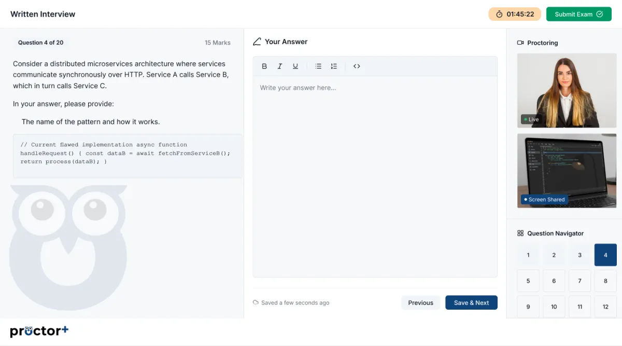This screenshot has height=346, width=622.
Task: Jump to question 1 in navigator
Action: (528, 255)
